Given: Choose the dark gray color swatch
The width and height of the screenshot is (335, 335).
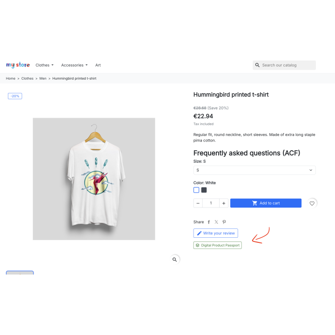Looking at the screenshot, I should tap(204, 190).
